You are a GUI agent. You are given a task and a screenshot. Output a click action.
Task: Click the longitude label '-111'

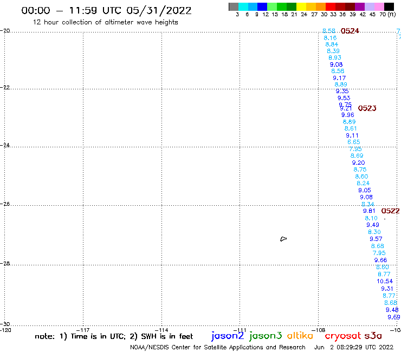[240, 330]
